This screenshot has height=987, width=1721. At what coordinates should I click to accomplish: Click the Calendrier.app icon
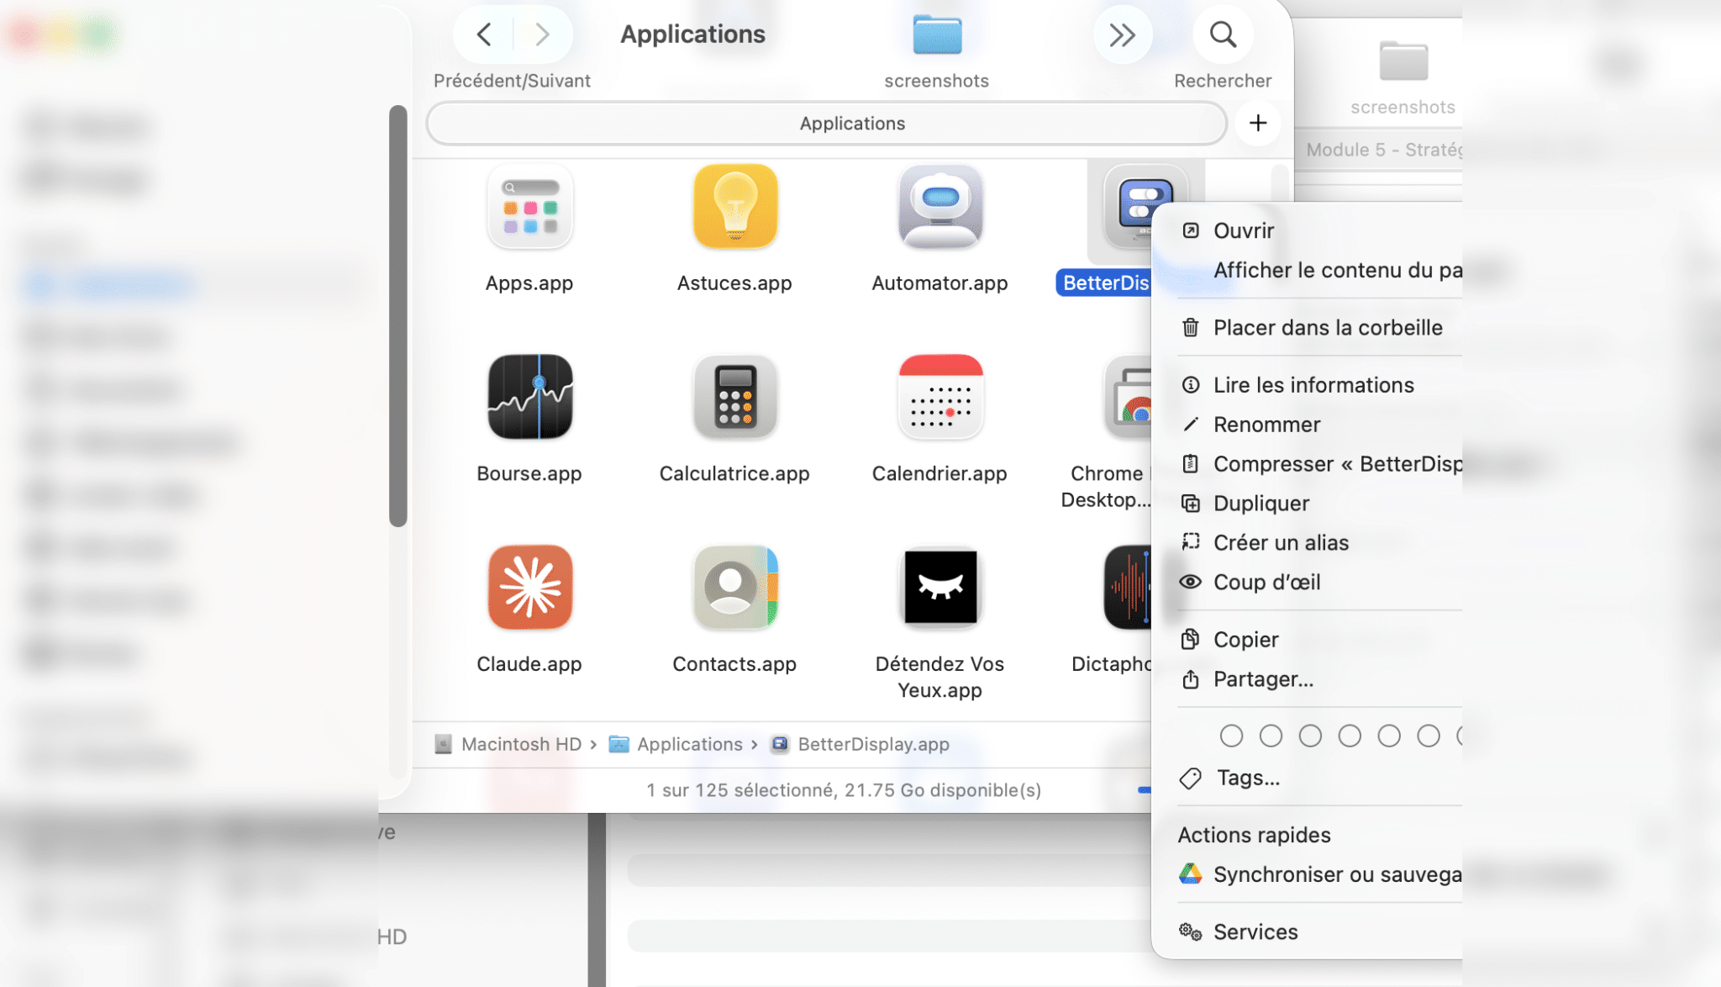click(x=939, y=397)
